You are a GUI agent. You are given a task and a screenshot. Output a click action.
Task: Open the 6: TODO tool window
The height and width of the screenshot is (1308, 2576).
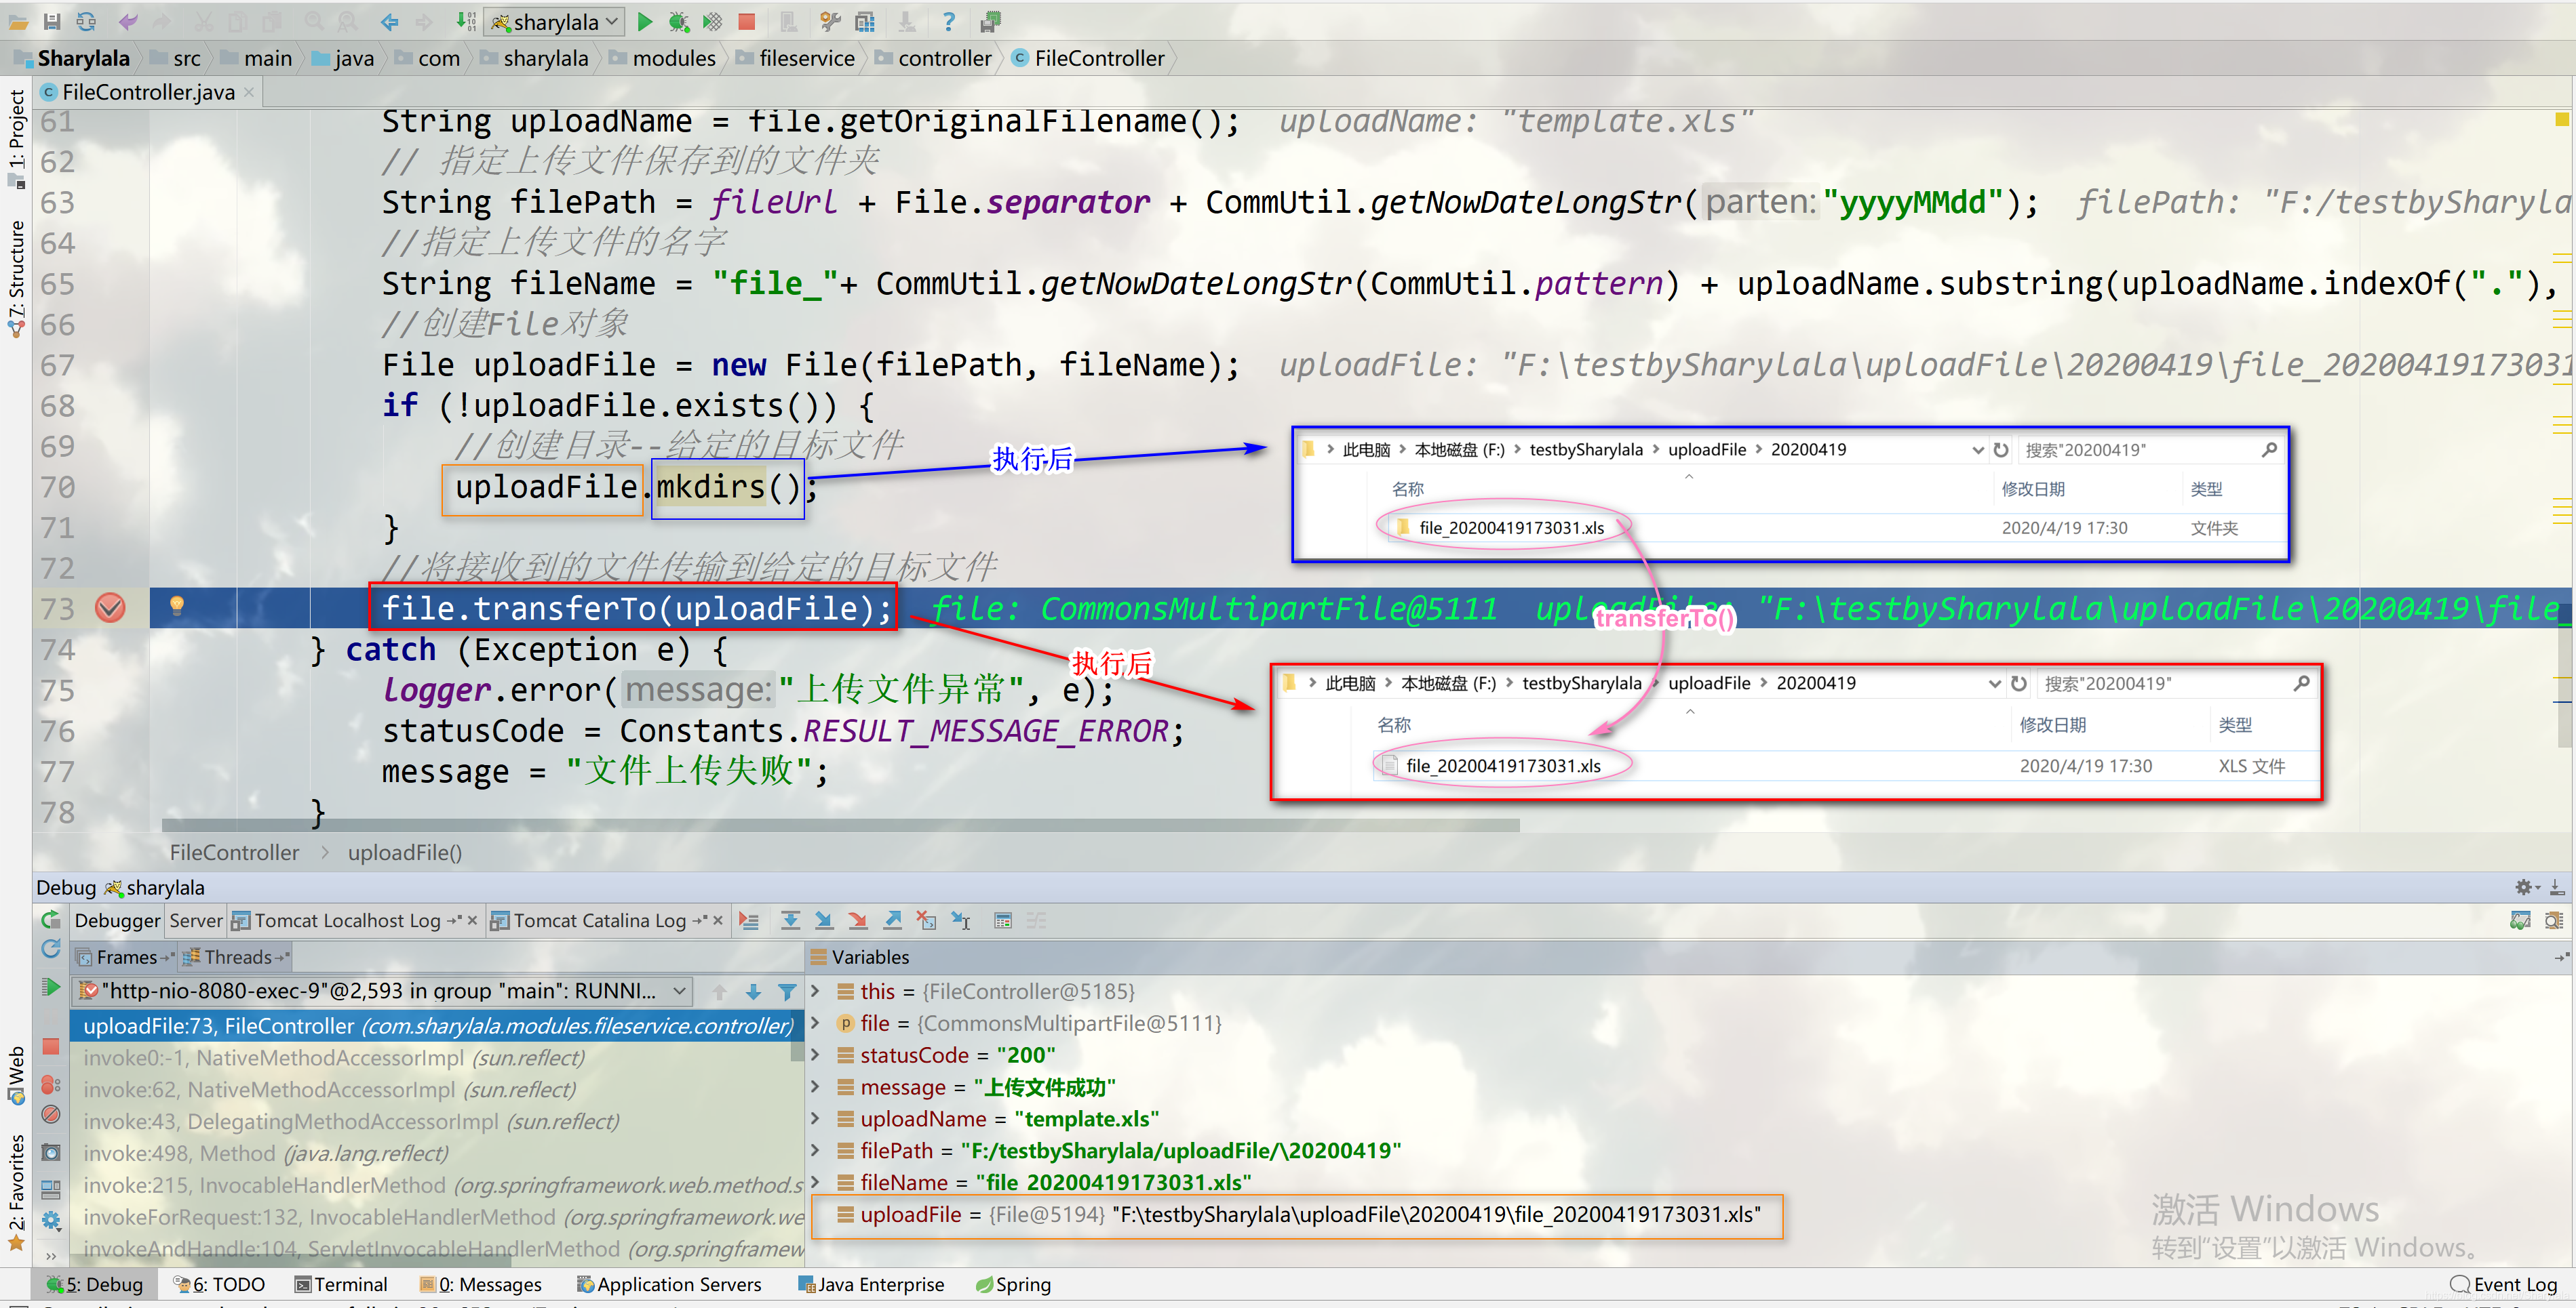219,1284
